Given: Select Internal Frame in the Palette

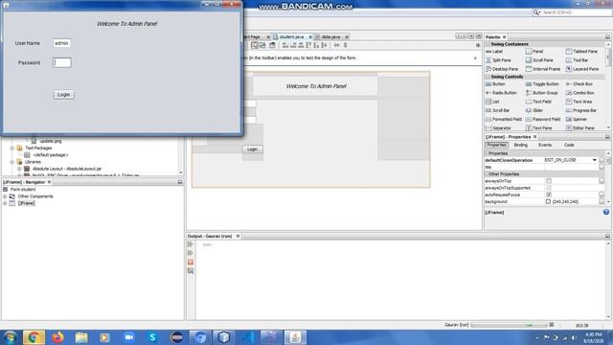Looking at the screenshot, I should coord(543,69).
